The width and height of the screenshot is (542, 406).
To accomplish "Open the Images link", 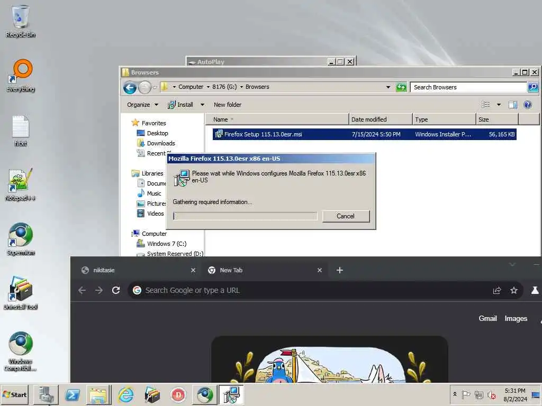I will point(516,318).
